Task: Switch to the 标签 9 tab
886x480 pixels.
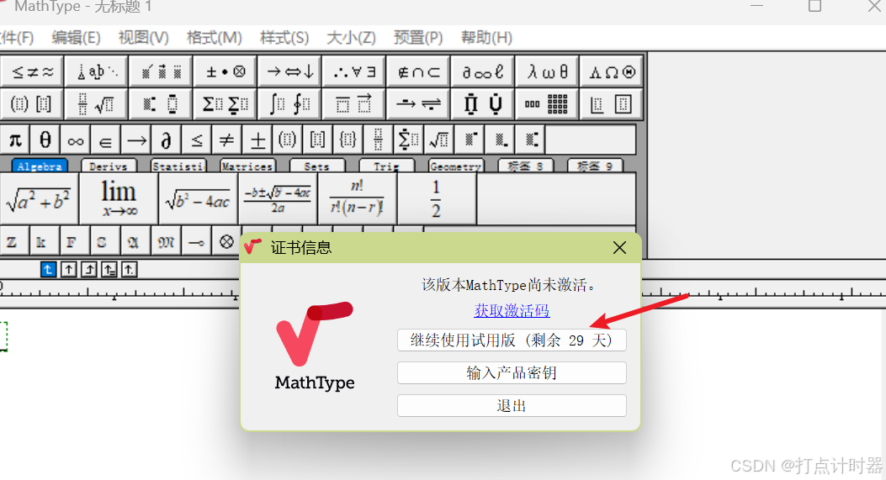Action: 594,166
